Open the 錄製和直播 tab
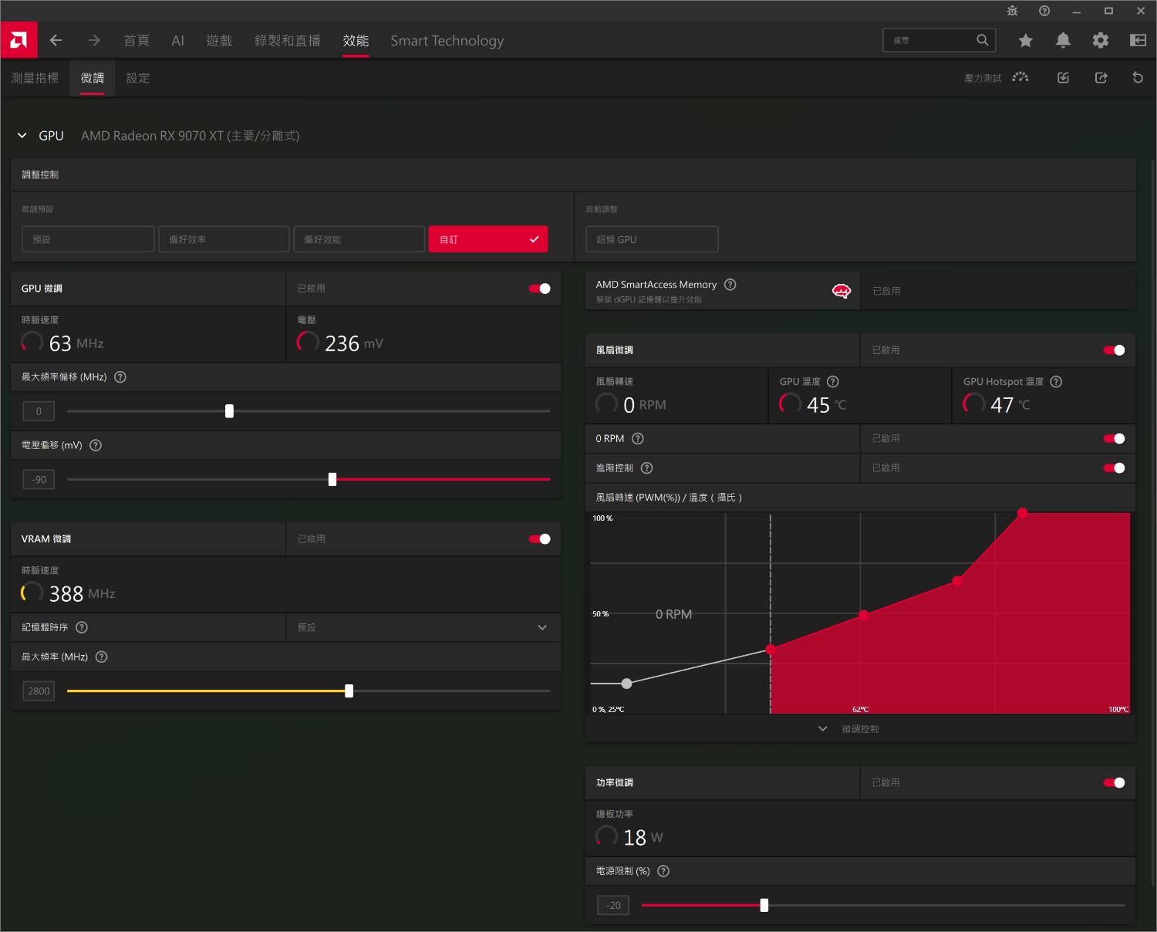Viewport: 1157px width, 932px height. (x=288, y=40)
